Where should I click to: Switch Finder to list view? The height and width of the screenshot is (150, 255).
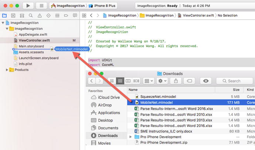click(x=120, y=81)
